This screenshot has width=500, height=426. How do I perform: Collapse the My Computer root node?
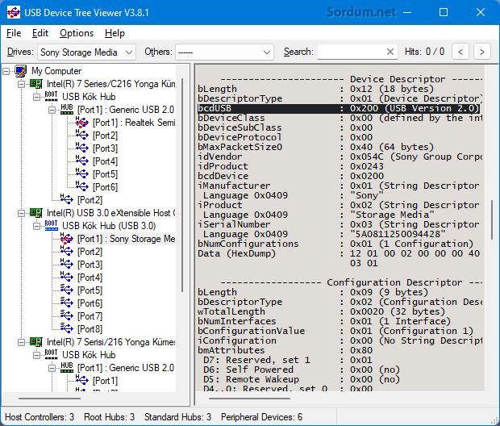pyautogui.click(x=6, y=71)
